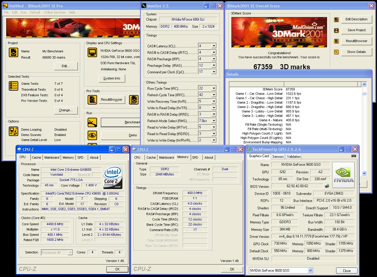
Task: Click the Change... button for Selected Tests
Action: click(x=66, y=110)
